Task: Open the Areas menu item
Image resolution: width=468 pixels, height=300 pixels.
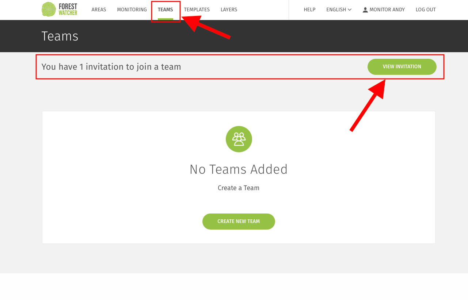Action: (99, 10)
